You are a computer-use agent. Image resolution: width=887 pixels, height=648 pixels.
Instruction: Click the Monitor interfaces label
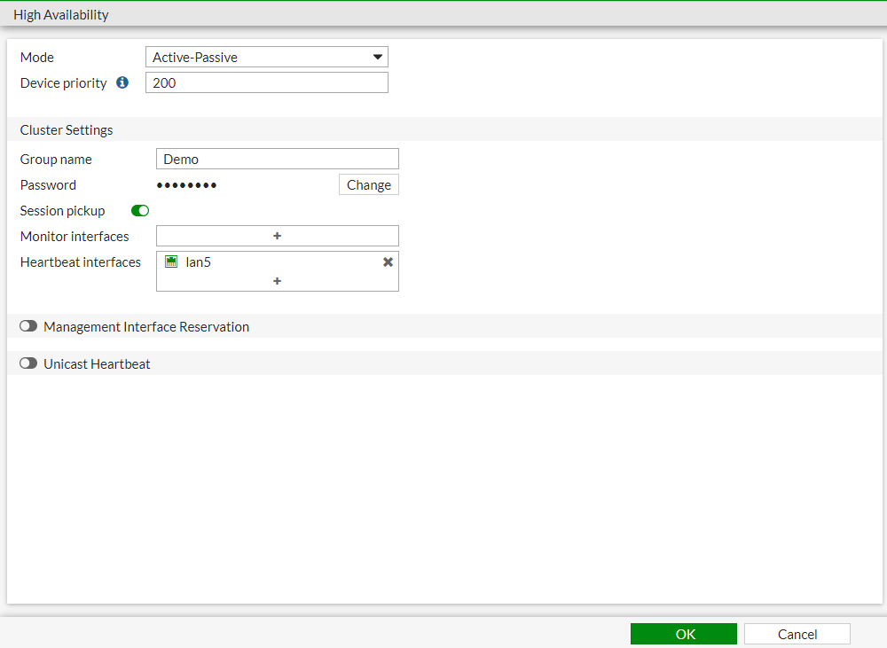coord(75,237)
